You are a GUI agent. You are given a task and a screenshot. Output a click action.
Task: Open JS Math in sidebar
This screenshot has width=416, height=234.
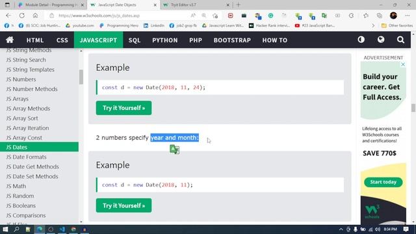coord(16,186)
